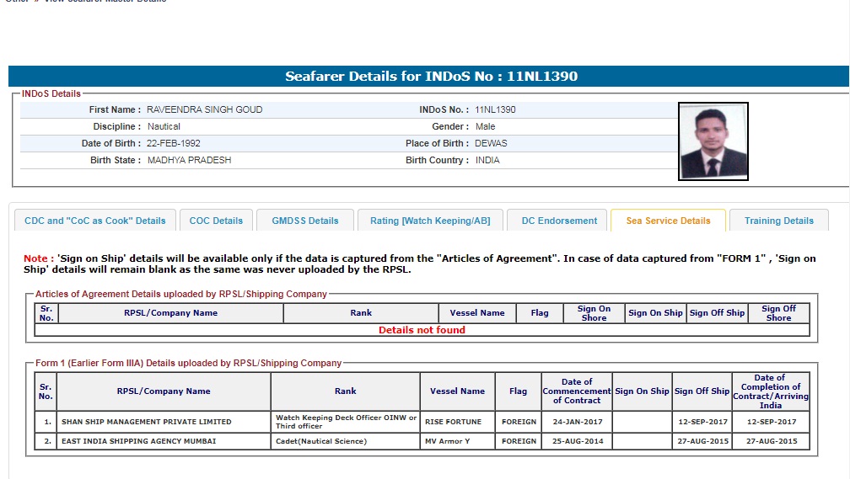The image size is (850, 479).
Task: Click the INDoS No. value 11NL1390
Action: [495, 109]
